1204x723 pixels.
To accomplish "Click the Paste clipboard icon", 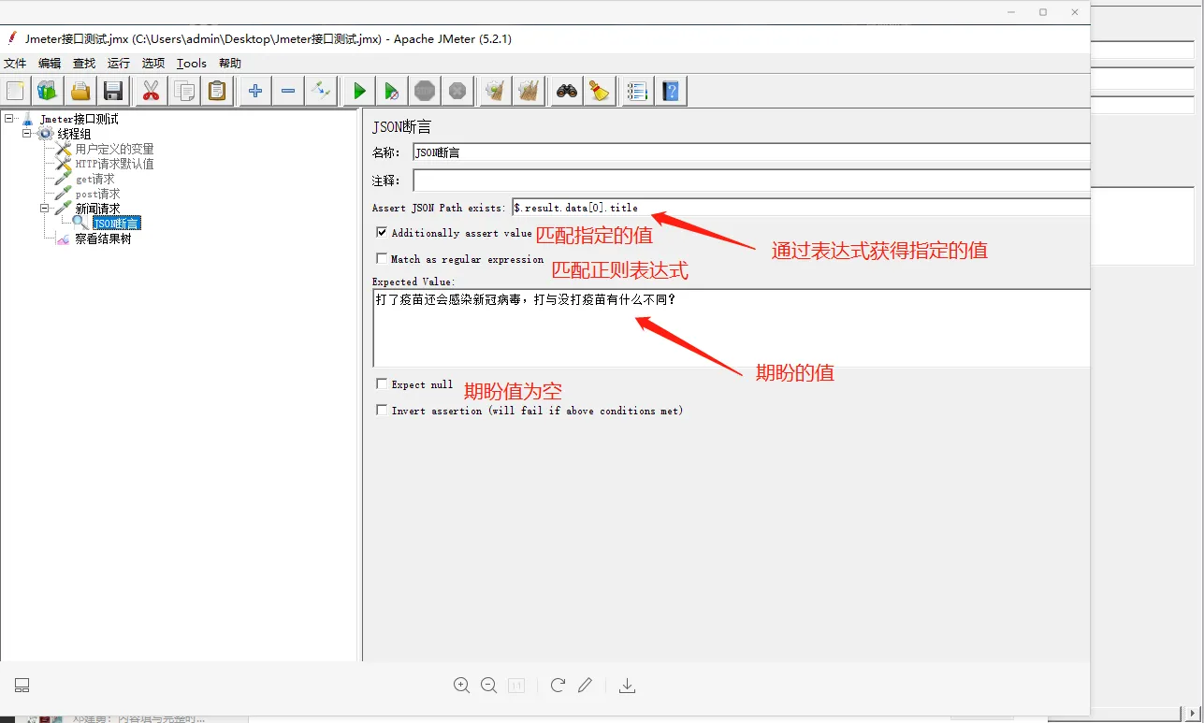I will click(217, 91).
